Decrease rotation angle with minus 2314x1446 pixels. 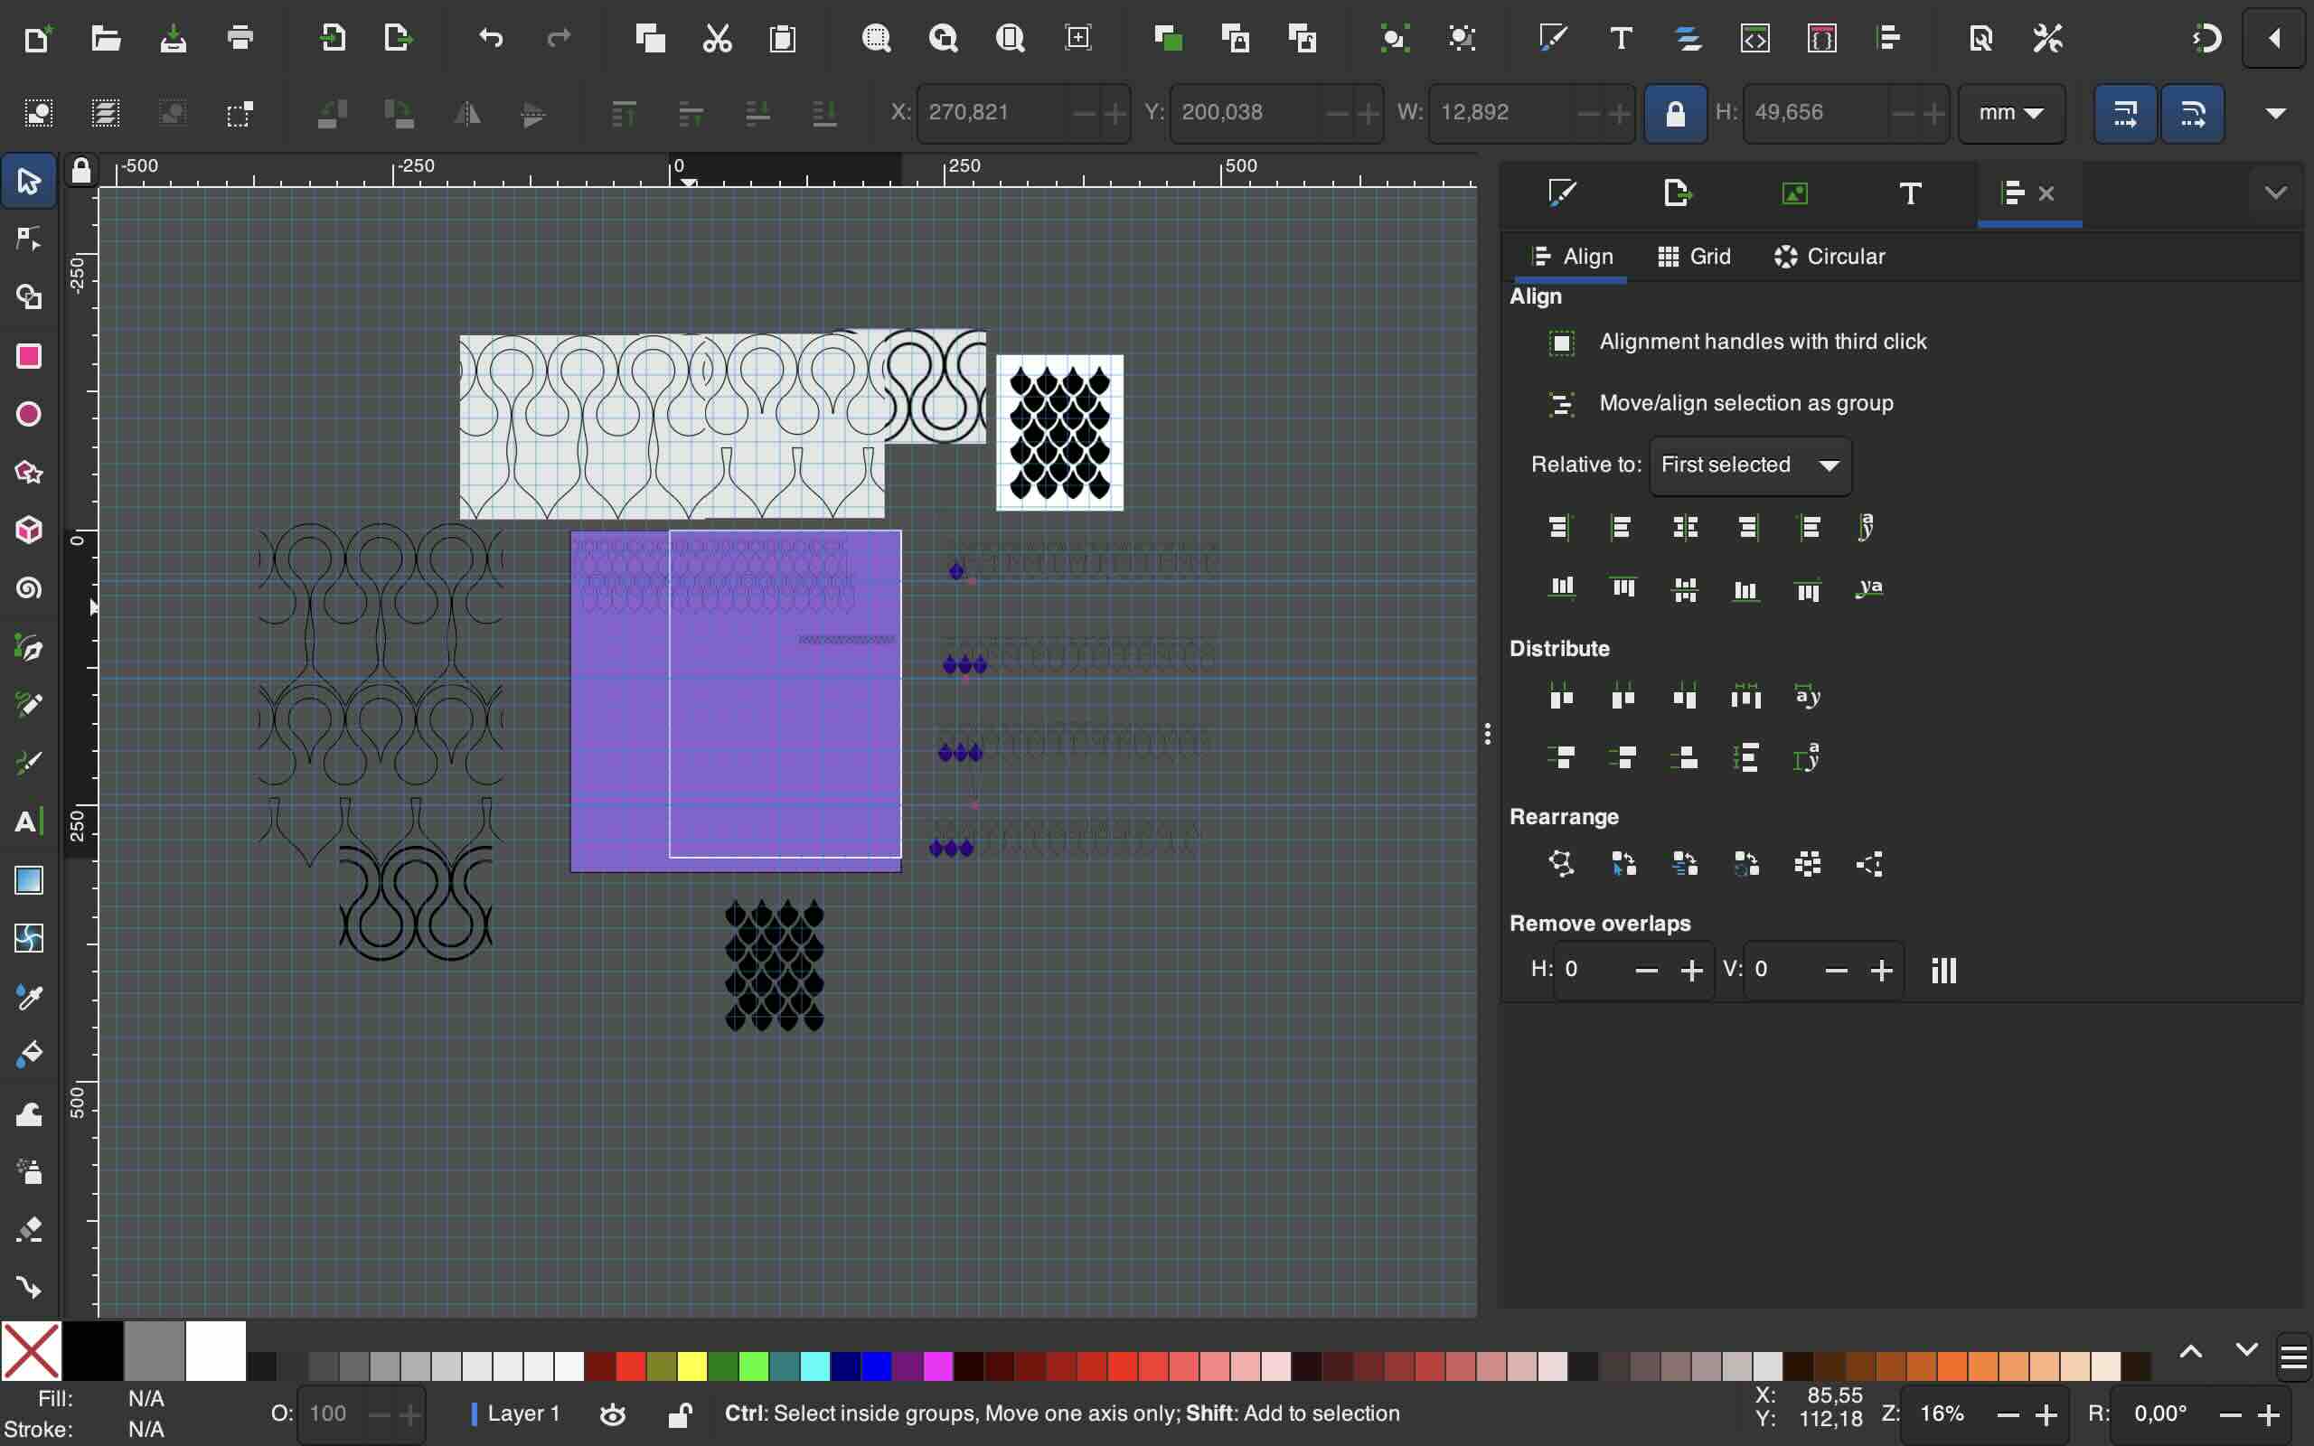pos(2230,1414)
